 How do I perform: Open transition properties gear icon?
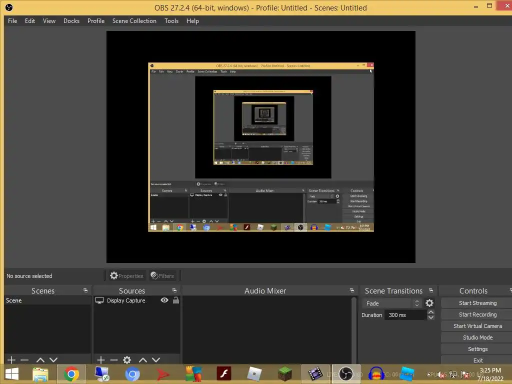point(429,303)
